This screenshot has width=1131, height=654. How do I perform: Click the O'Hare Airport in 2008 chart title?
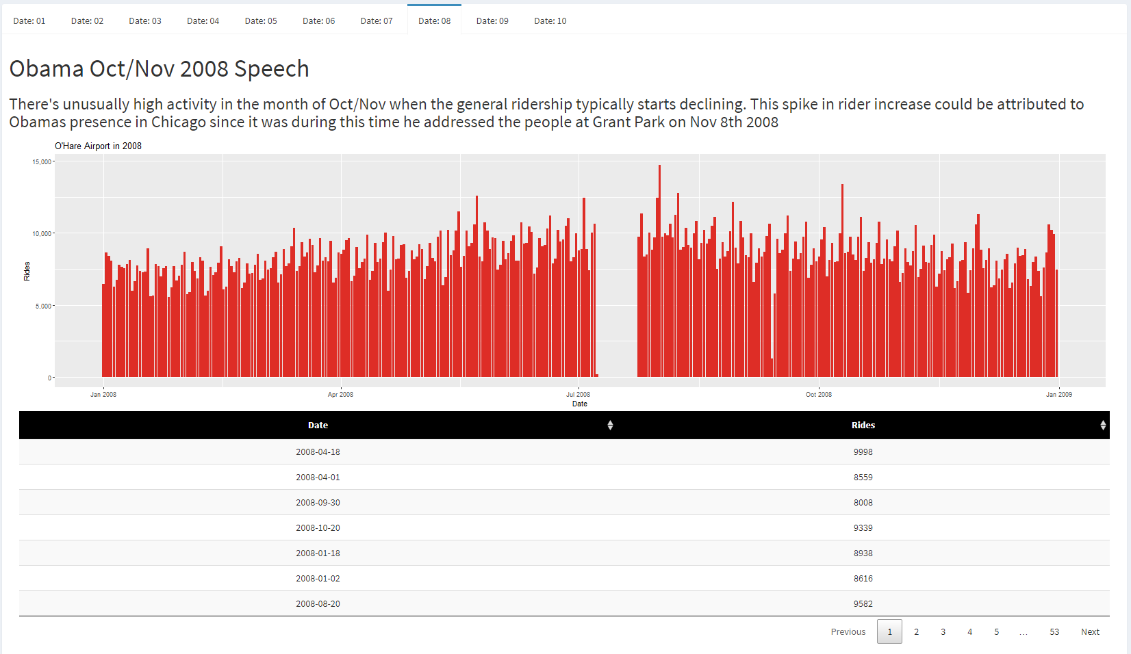(x=98, y=146)
